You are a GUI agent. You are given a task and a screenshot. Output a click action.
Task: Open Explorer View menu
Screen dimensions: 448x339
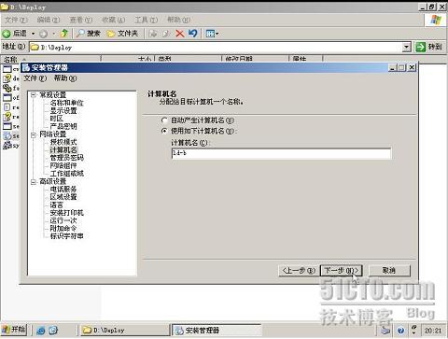80,20
